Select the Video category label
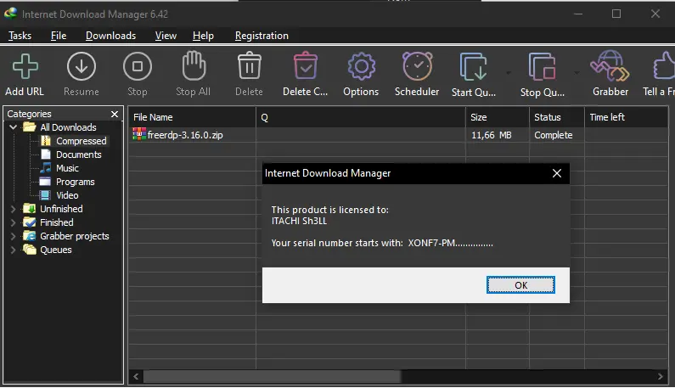 67,195
